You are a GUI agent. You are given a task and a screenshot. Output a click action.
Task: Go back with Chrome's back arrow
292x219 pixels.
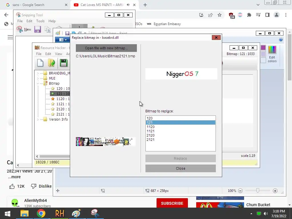[x=6, y=15]
